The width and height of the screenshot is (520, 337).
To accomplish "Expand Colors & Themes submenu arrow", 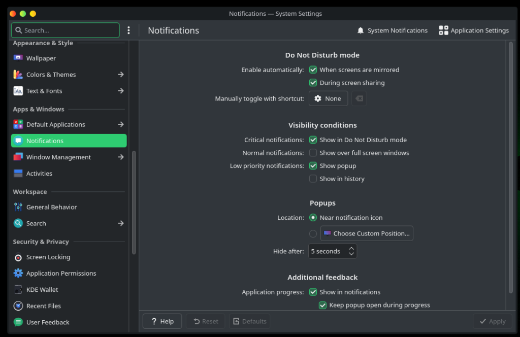I will (x=121, y=75).
